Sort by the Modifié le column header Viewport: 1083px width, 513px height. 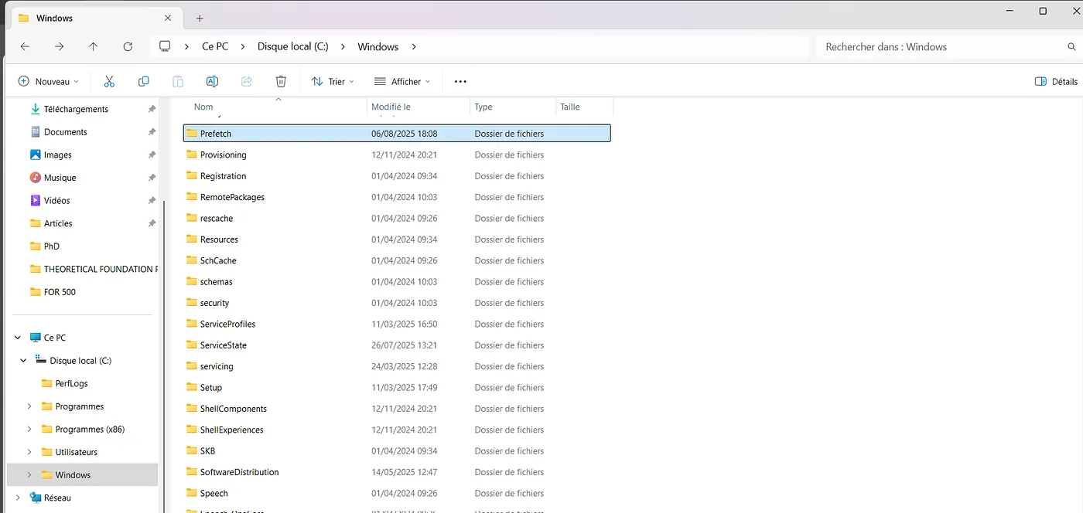click(x=391, y=107)
